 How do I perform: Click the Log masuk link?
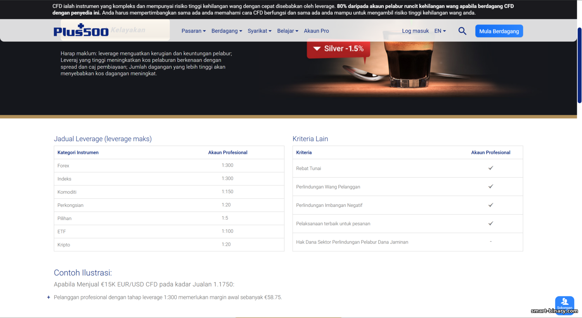coord(415,31)
